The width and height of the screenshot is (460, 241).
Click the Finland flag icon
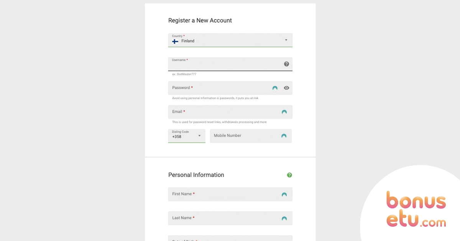point(175,41)
